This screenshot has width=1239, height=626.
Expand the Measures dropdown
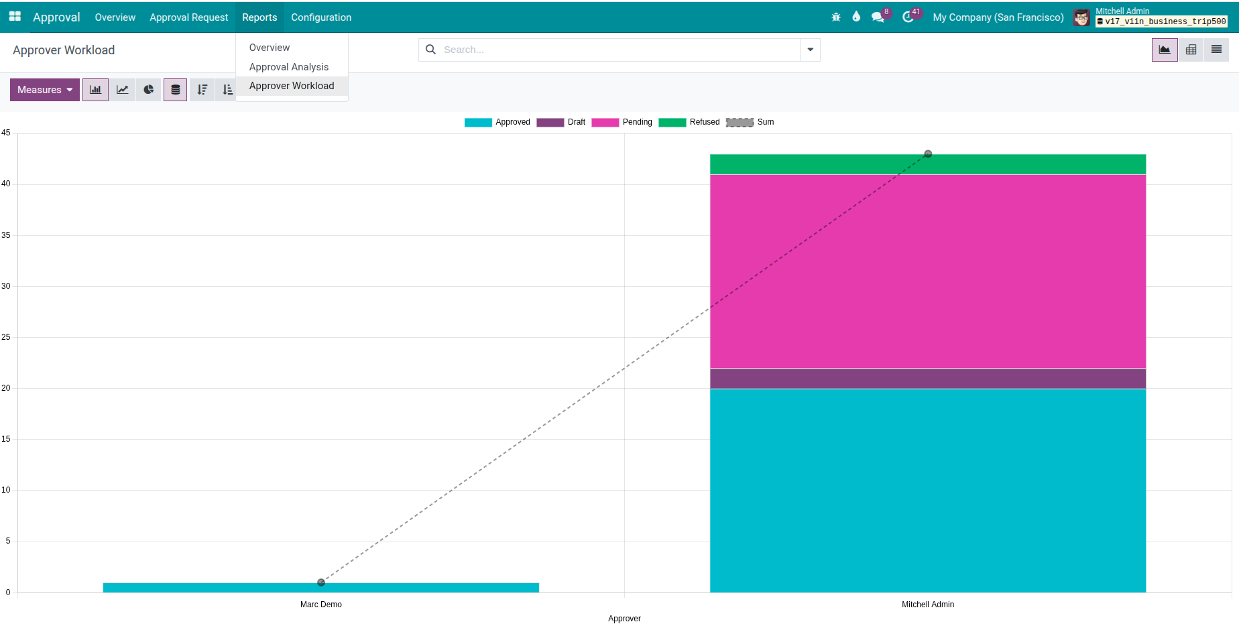pos(45,90)
